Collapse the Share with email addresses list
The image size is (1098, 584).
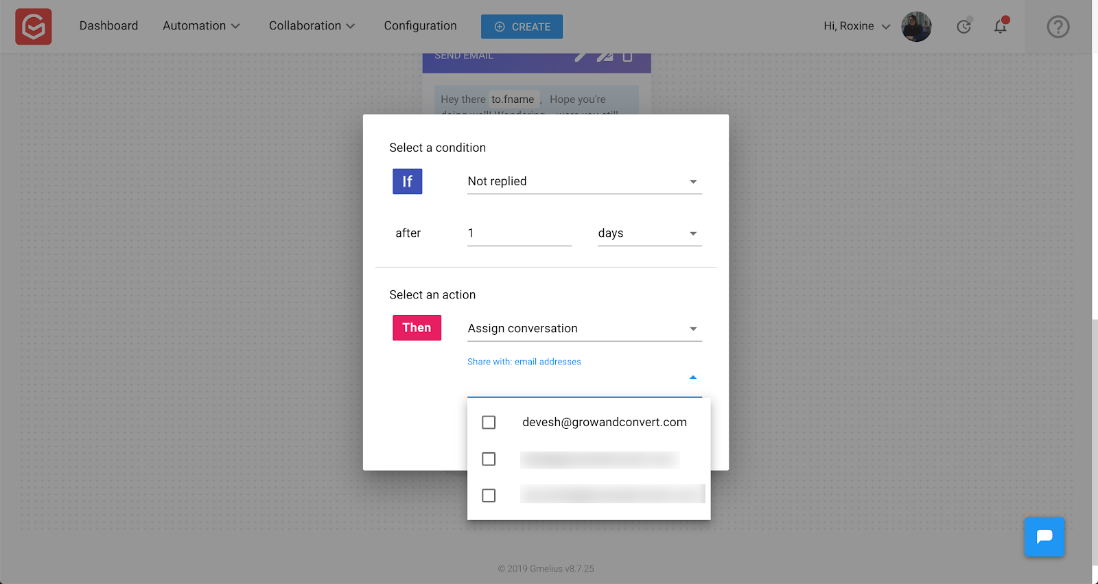click(x=693, y=377)
